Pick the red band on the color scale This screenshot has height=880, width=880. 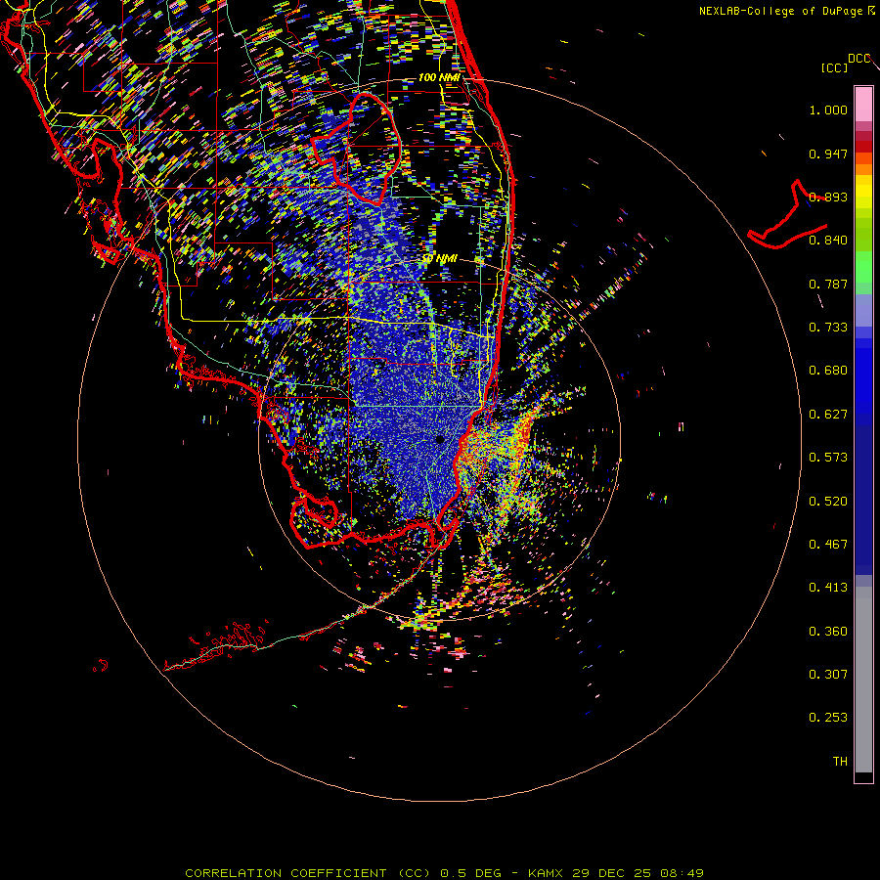[863, 146]
